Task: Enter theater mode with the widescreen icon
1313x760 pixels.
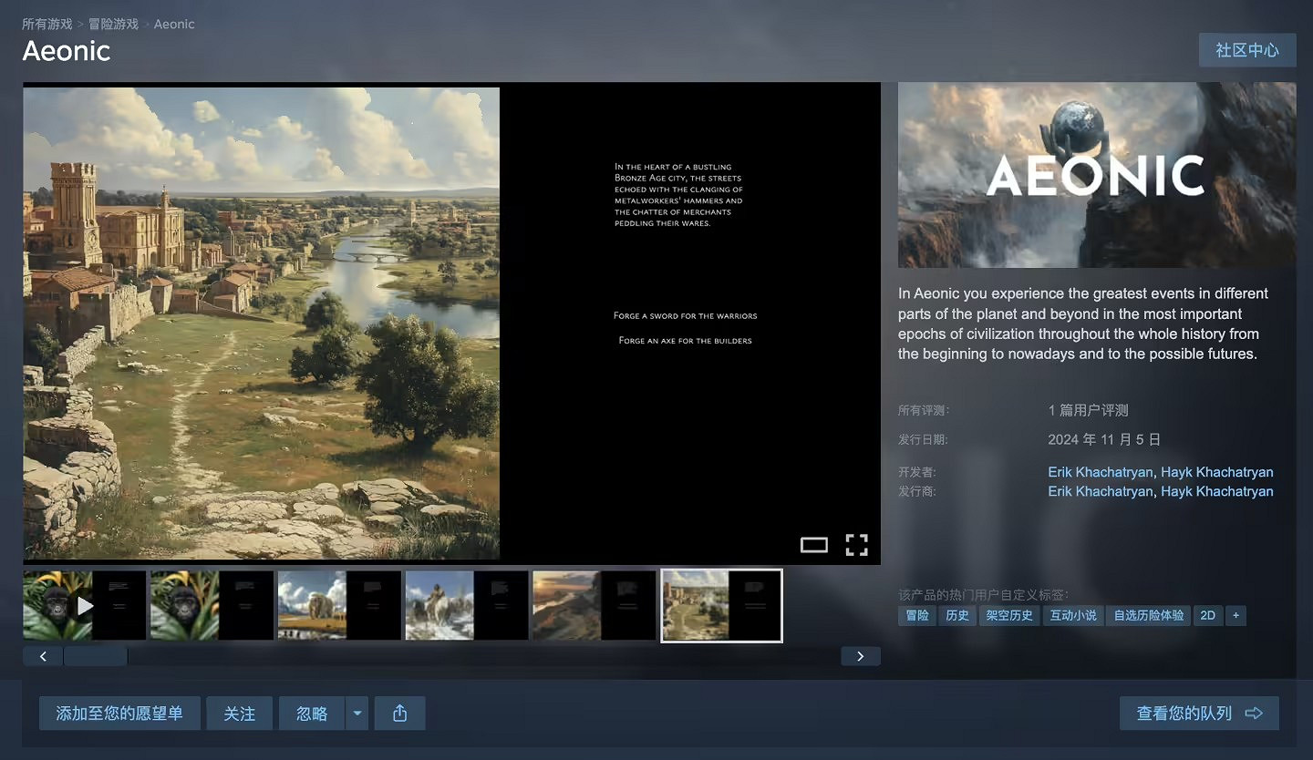Action: point(814,544)
